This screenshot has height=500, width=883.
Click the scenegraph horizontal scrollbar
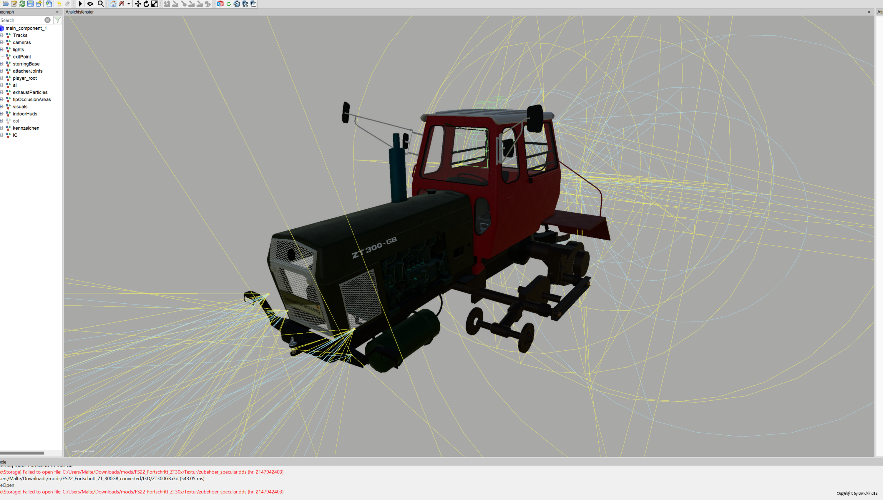[x=22, y=453]
